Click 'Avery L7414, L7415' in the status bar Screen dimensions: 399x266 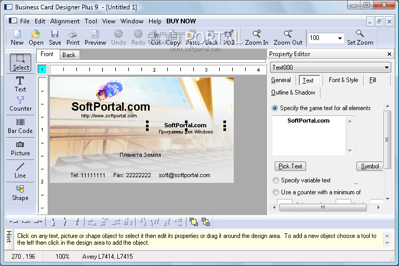click(108, 256)
